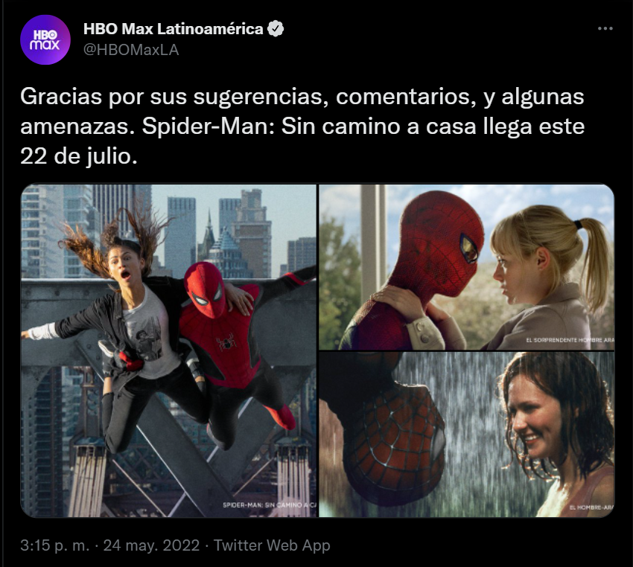Select the 24 may. 2022 date
The image size is (633, 567).
tap(151, 545)
